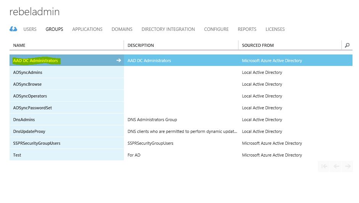Viewport: 359px width, 203px height.
Task: Sort by the NAME column header
Action: pyautogui.click(x=19, y=45)
